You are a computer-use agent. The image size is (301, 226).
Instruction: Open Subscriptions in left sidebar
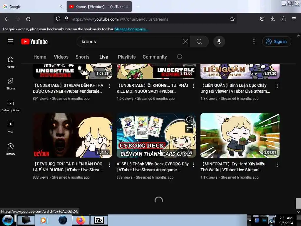pyautogui.click(x=11, y=106)
